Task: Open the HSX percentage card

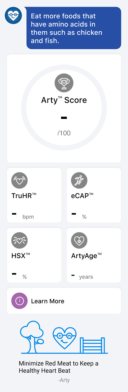Action: tap(34, 255)
